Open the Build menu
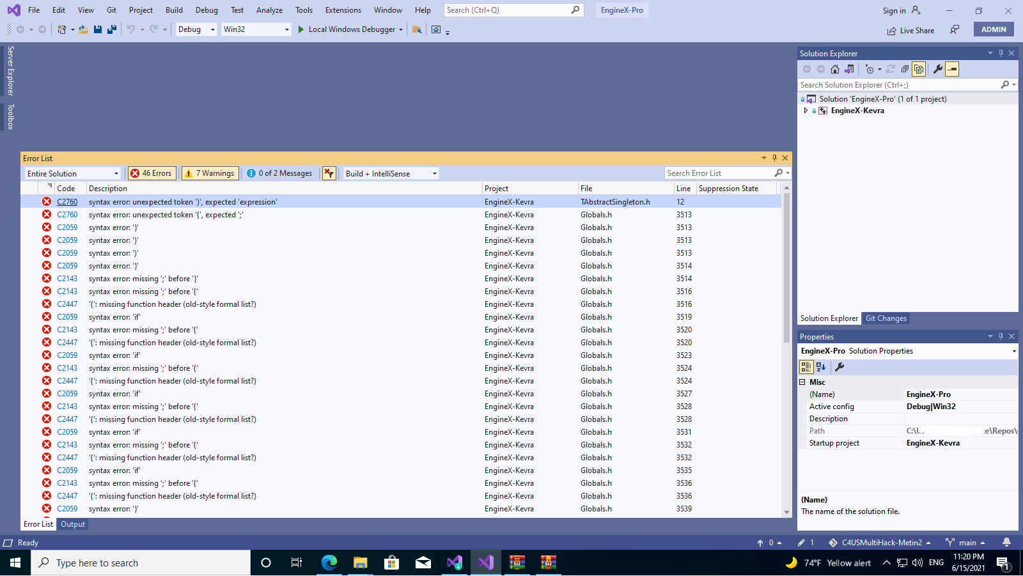The width and height of the screenshot is (1023, 576). tap(174, 10)
